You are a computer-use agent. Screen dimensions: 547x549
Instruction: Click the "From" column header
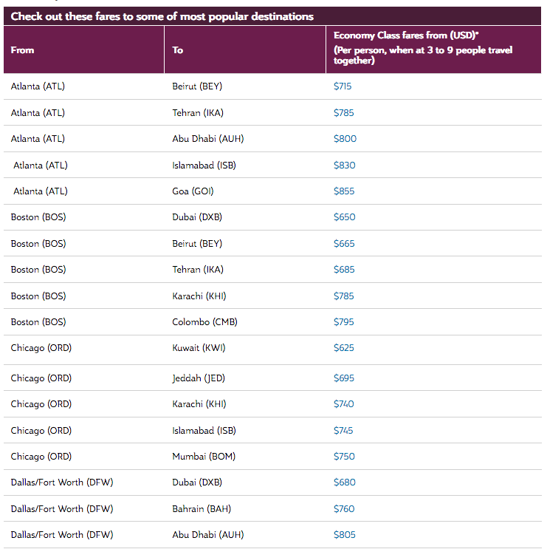tap(22, 50)
